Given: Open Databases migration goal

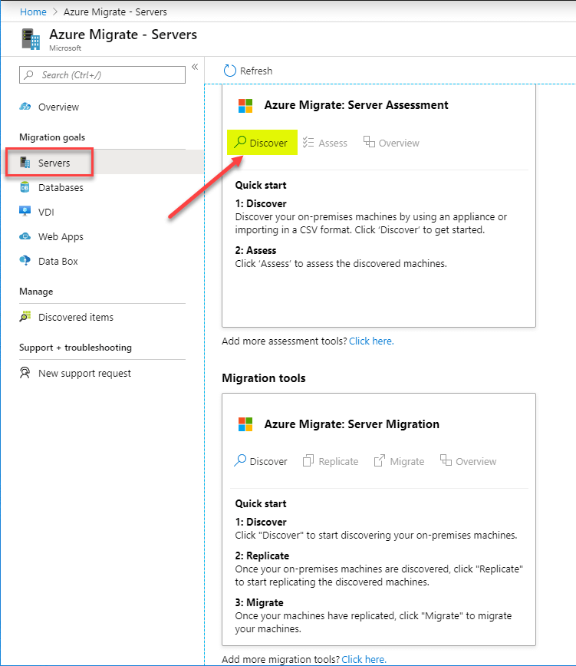Looking at the screenshot, I should (x=61, y=188).
